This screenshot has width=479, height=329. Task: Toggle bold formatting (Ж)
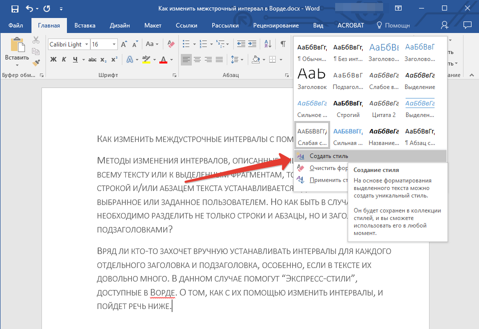pos(53,60)
